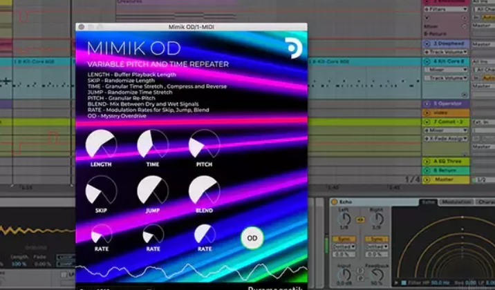
Task: Select In monitoring on Kit-Core 8 track
Action: point(476,78)
